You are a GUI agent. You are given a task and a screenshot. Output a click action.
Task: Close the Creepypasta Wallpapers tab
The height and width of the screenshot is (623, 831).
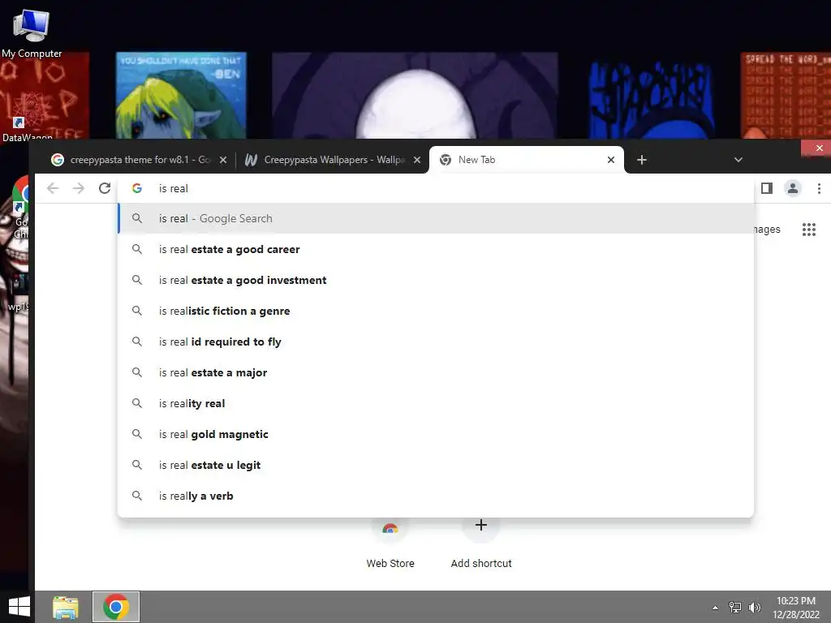tap(417, 160)
